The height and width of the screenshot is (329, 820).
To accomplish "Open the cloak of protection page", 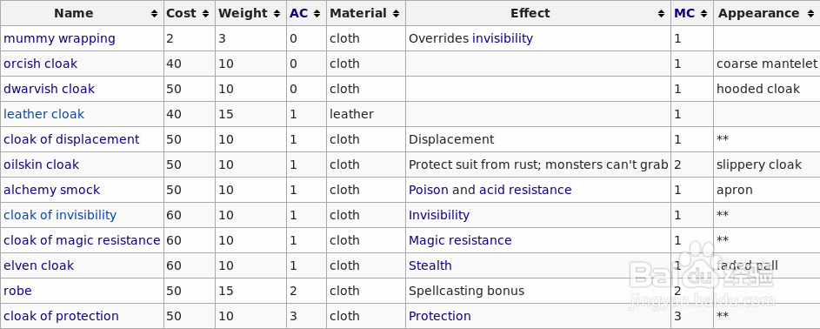I will pyautogui.click(x=61, y=317).
